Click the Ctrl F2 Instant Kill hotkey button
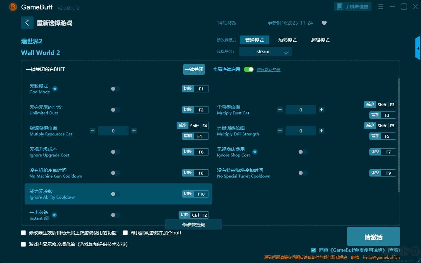Screen dimensions: 421x263 (194, 215)
